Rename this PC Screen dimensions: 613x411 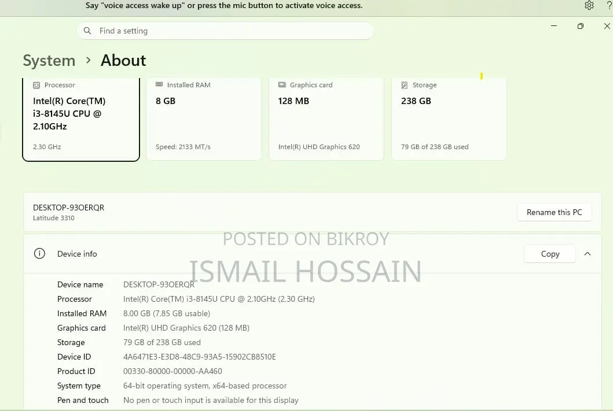tap(554, 212)
